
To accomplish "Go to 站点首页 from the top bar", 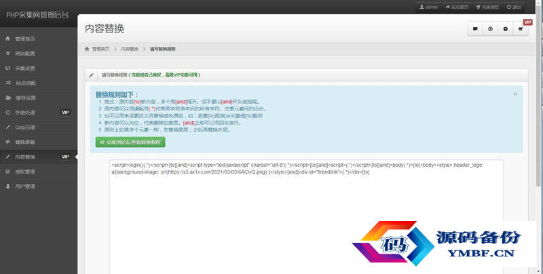I will click(457, 7).
